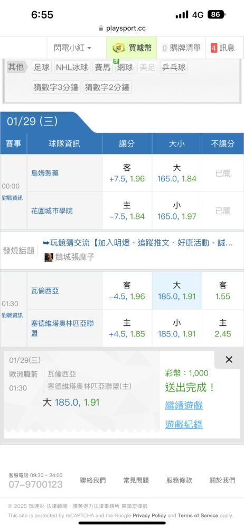Open 購牌清單 purchase list
Viewport: 244px width, 529px height.
click(181, 48)
